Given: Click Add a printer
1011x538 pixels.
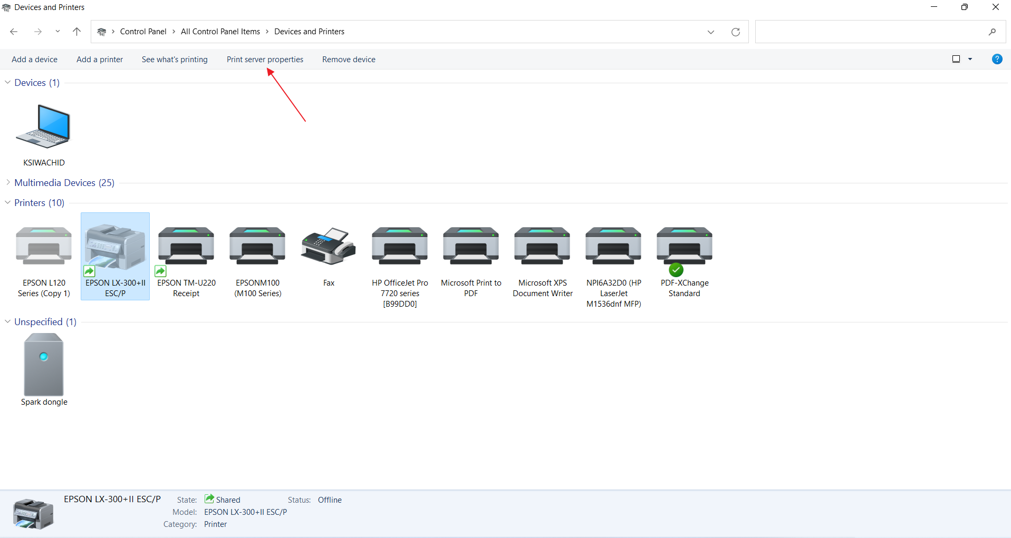Looking at the screenshot, I should 100,60.
